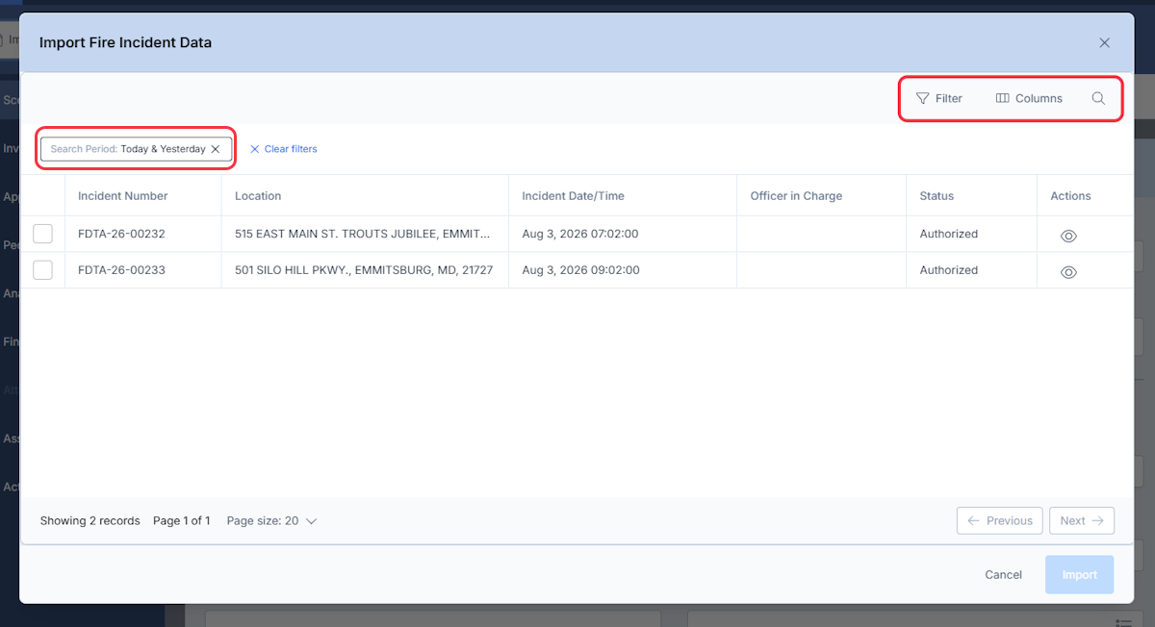Open the Columns chooser
This screenshot has height=627, width=1155.
pyautogui.click(x=1029, y=98)
